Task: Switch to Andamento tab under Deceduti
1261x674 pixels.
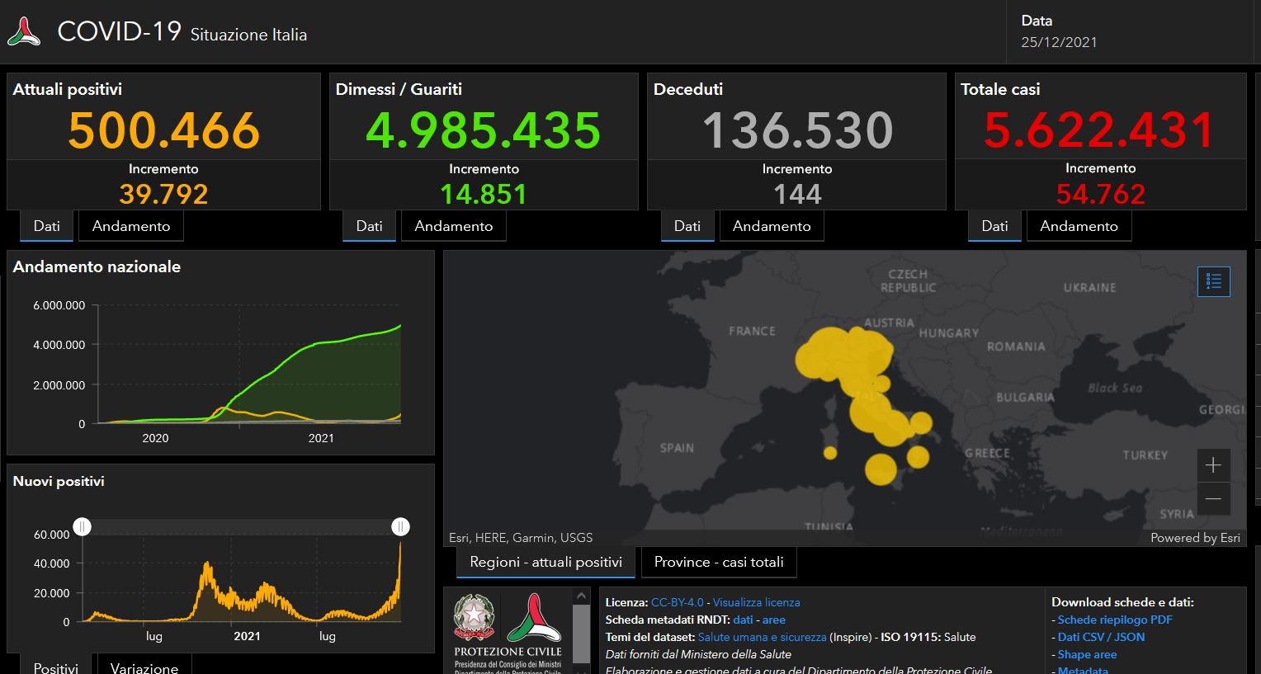Action: click(x=772, y=226)
